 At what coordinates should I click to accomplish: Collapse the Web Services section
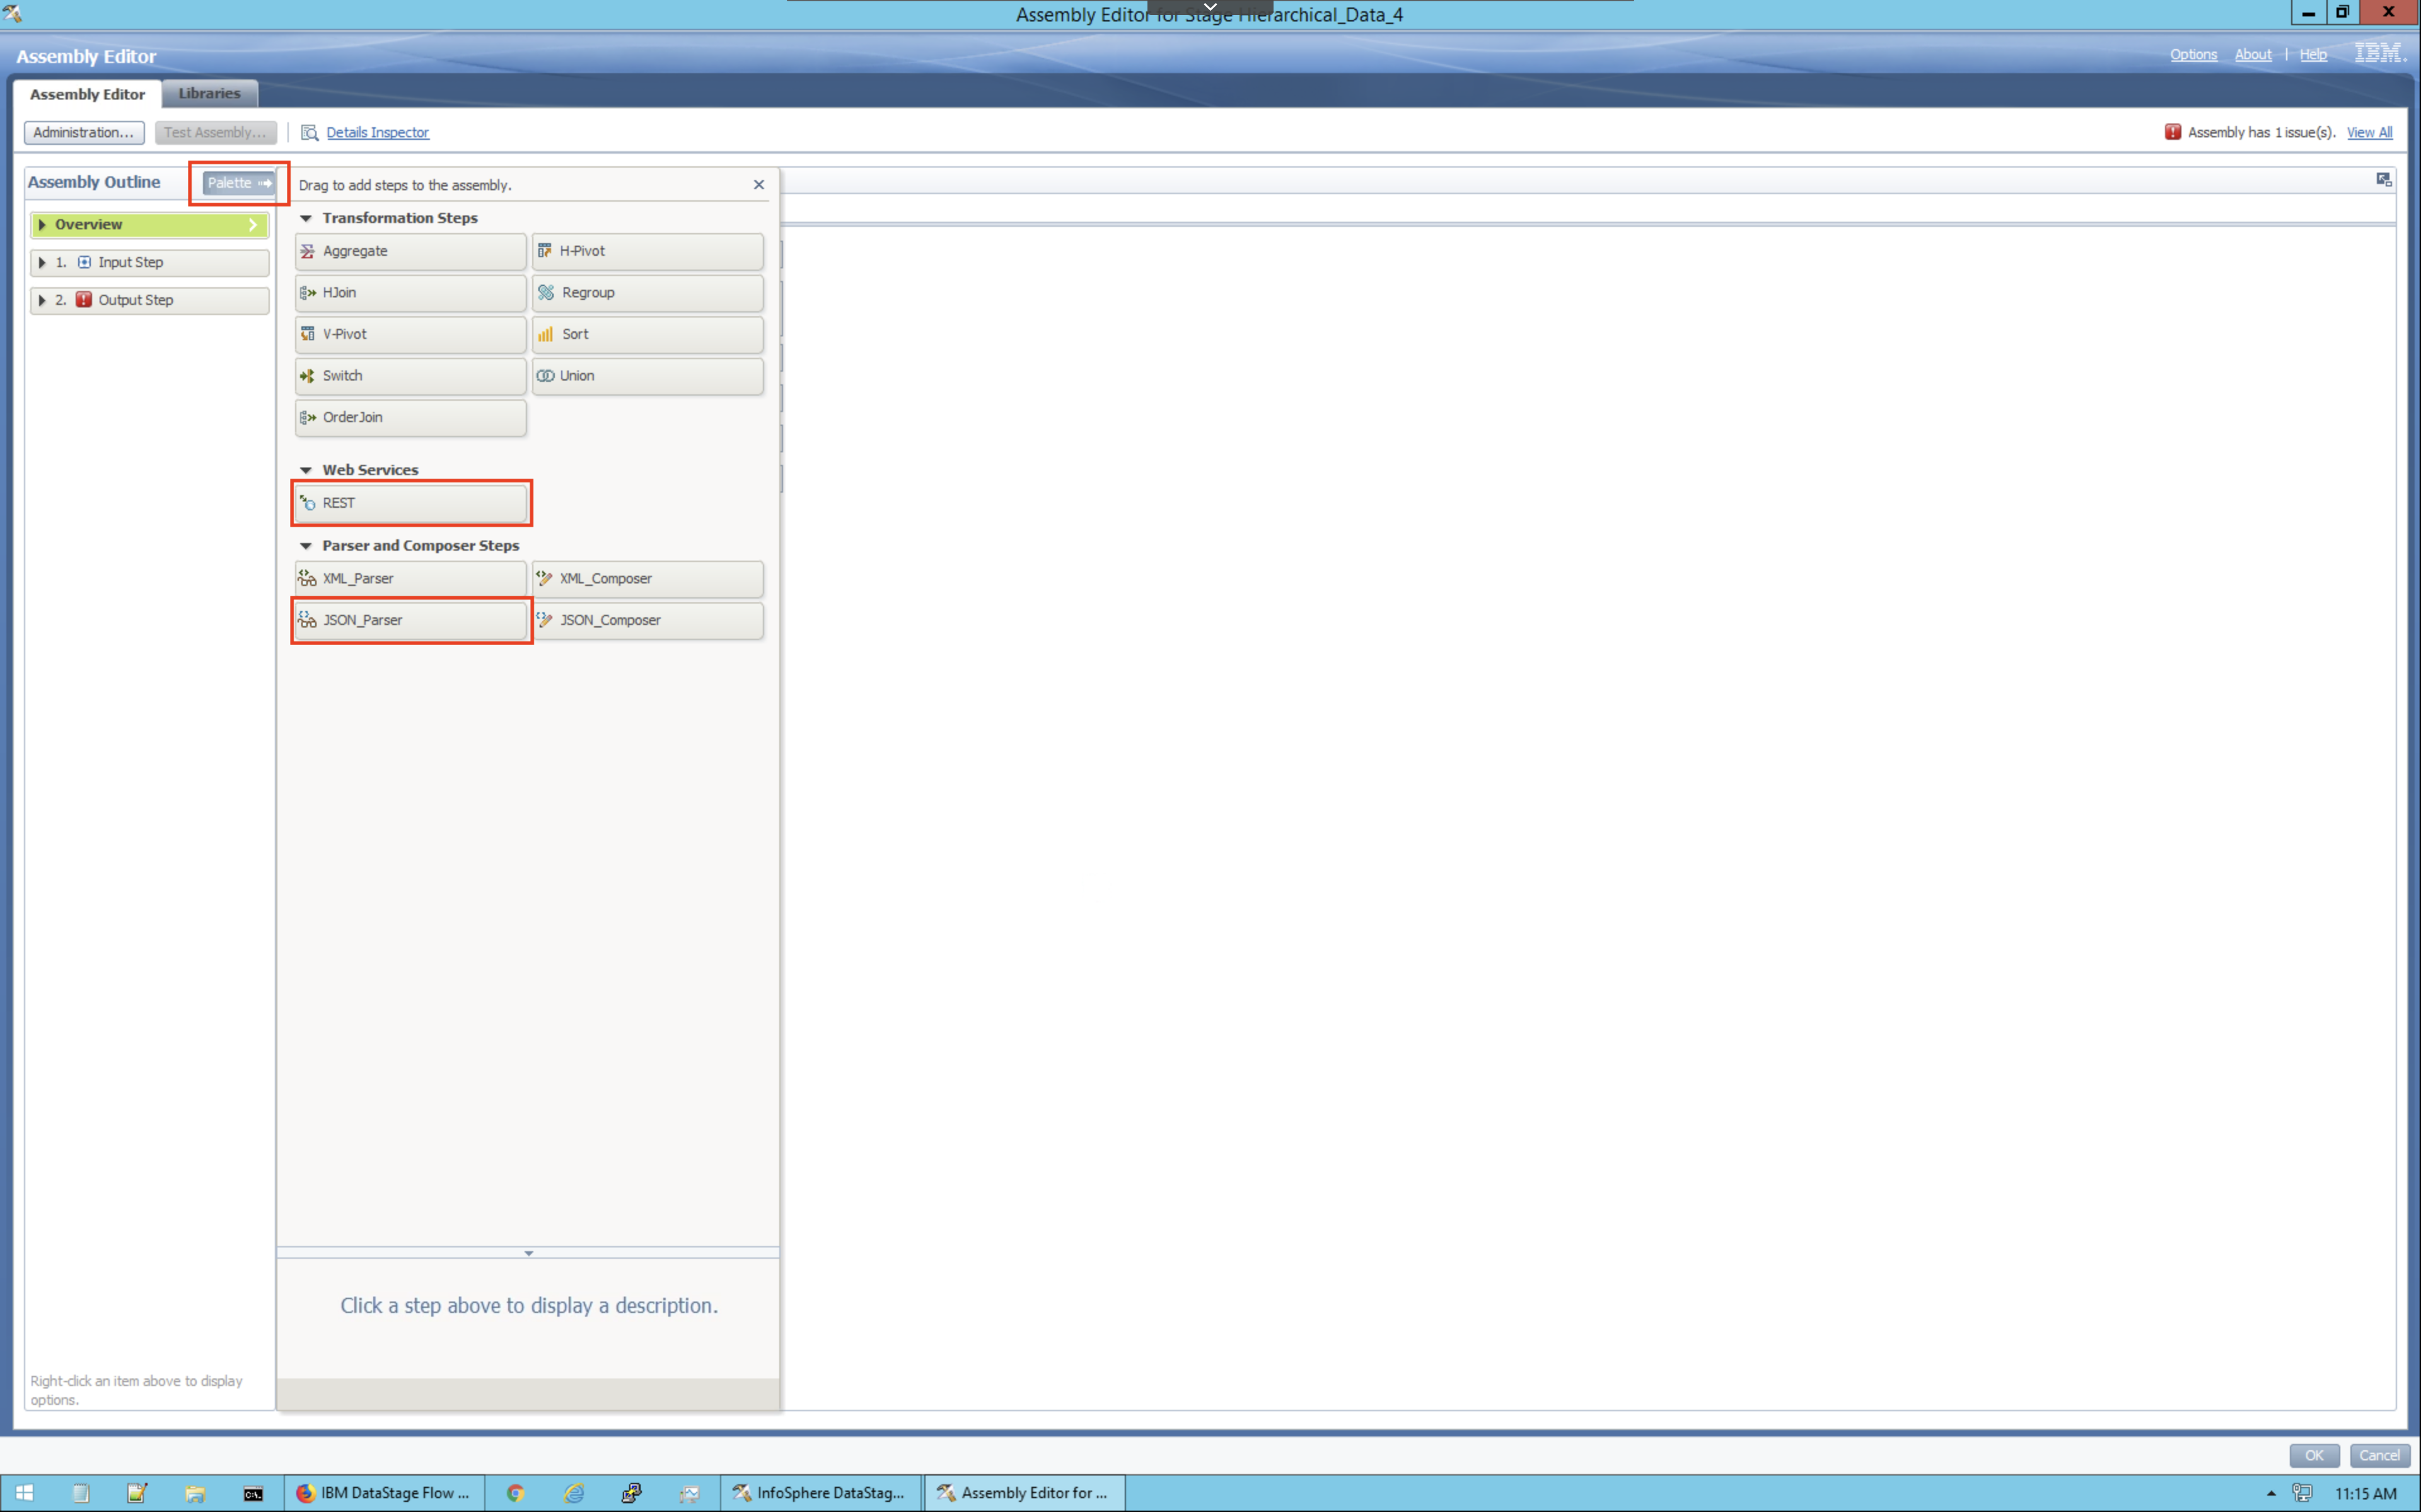pyautogui.click(x=310, y=469)
